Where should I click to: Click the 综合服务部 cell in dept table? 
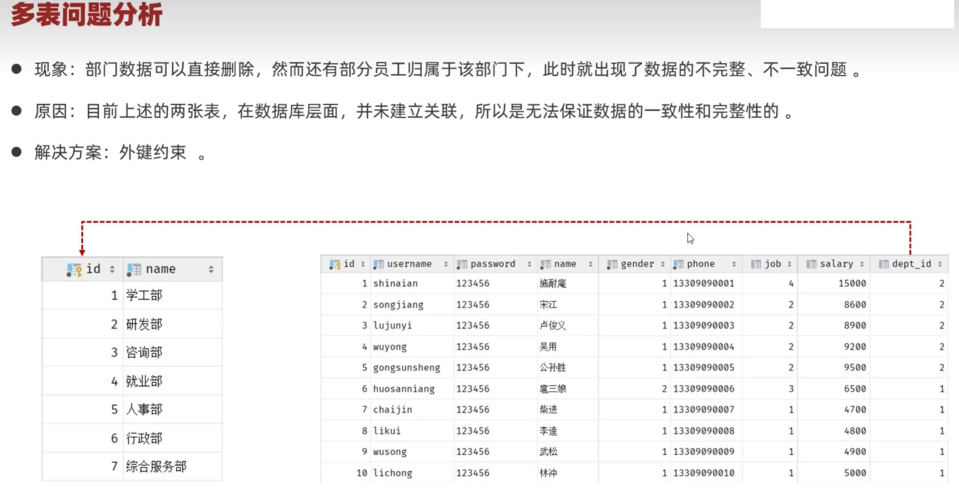tap(156, 466)
